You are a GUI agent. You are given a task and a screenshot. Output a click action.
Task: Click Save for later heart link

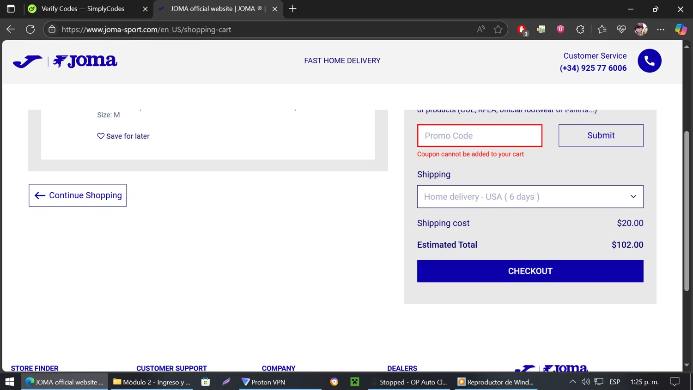[x=123, y=136]
